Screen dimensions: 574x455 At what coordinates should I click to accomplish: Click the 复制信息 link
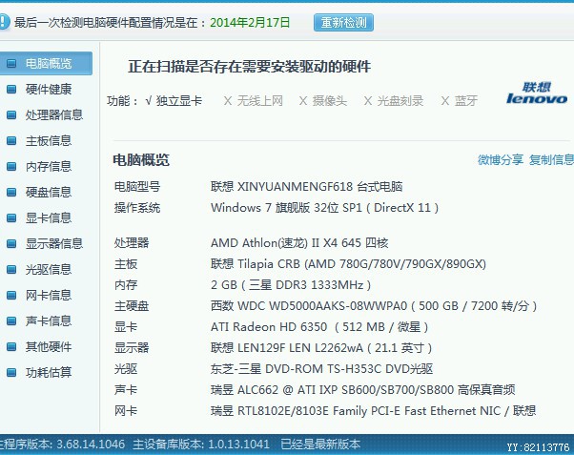click(551, 159)
